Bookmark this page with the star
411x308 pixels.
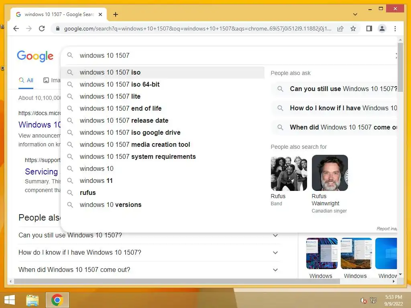[353, 28]
